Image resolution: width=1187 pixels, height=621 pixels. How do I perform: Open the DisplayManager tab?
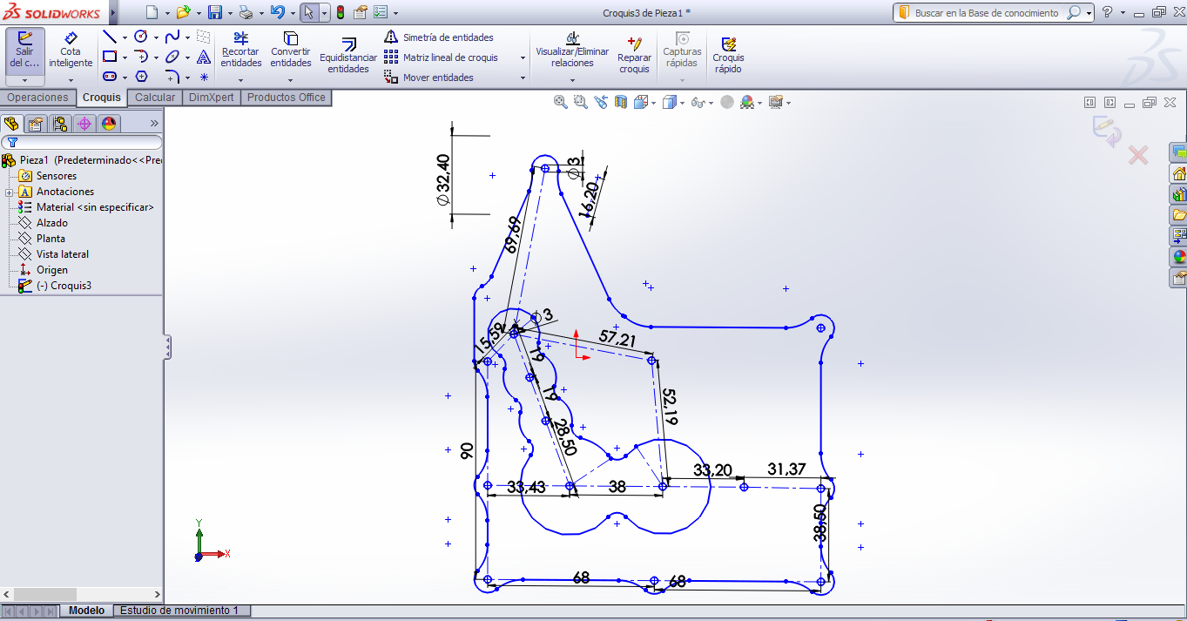click(x=109, y=124)
